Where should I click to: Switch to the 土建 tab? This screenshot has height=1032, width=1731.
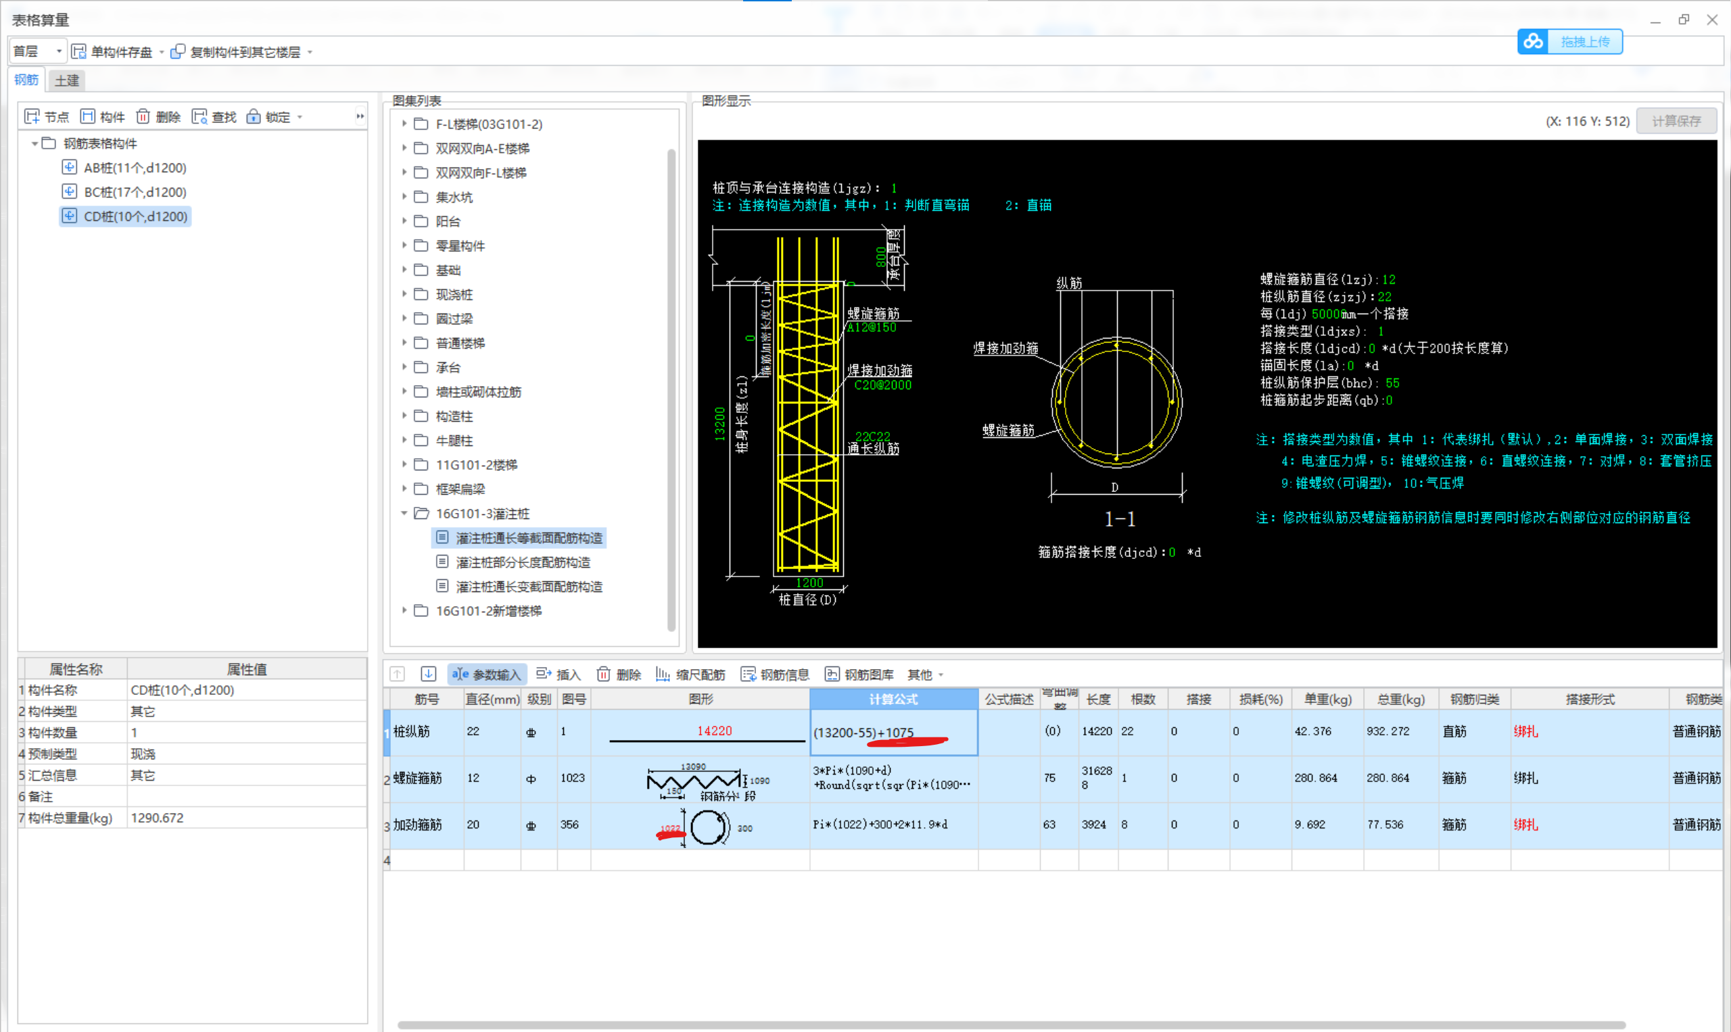(67, 80)
